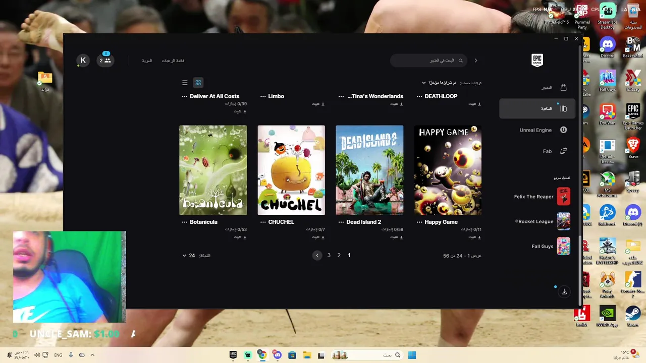Open the wishlist link in header
646x363 pixels.
coord(173,60)
